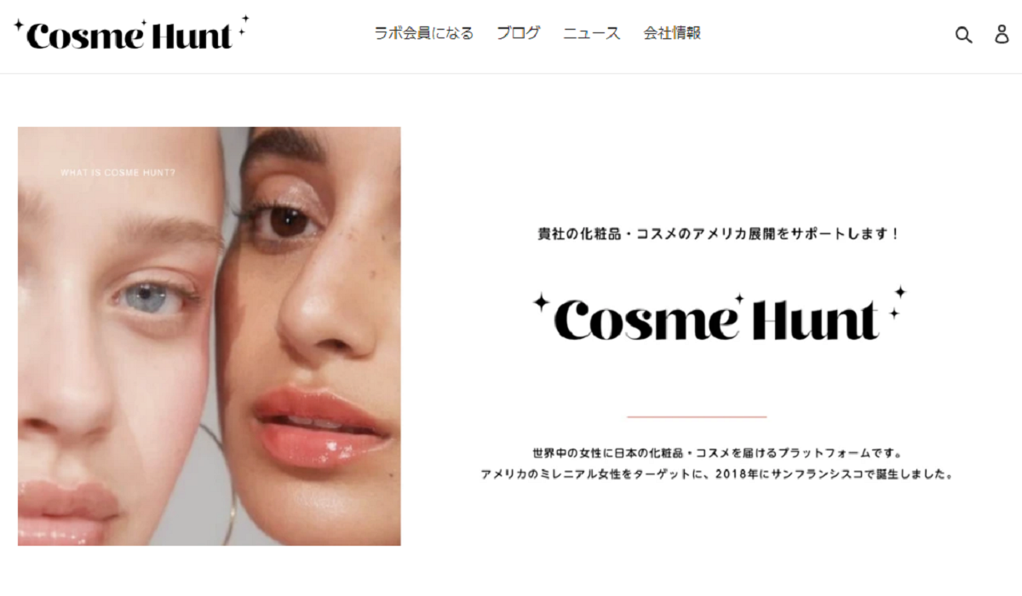This screenshot has height=596, width=1022.
Task: Click the orange divider line under the logo
Action: (697, 416)
